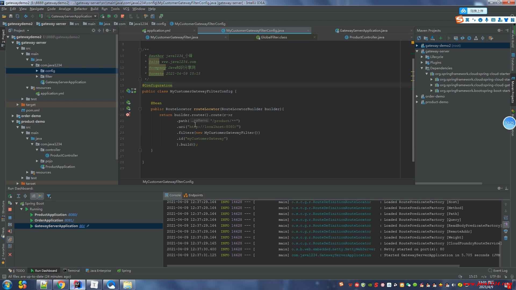Show Maven dependencies diagram icon
516x290 pixels.
coord(476,38)
